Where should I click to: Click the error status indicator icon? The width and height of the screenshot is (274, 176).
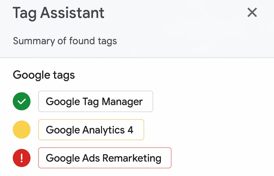coord(22,158)
